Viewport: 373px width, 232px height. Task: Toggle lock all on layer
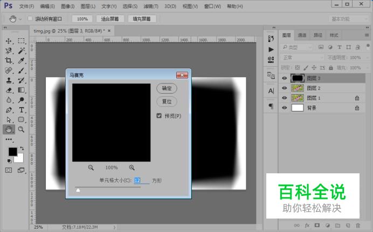click(330, 68)
